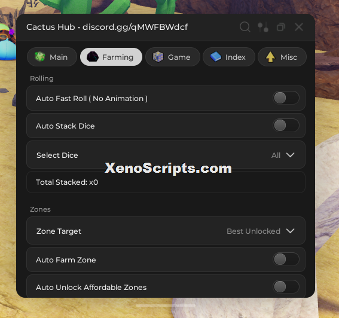The width and height of the screenshot is (339, 336).
Task: Click the 'Select Dice' label
Action: pos(57,155)
